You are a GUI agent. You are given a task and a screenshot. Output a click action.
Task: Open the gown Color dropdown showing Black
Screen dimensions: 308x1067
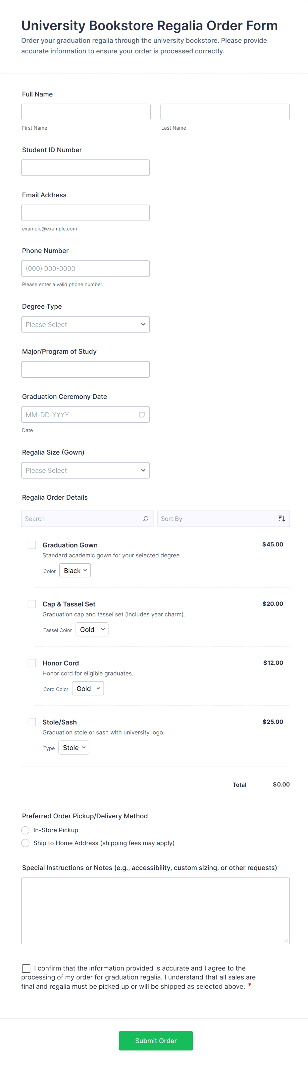(x=75, y=570)
